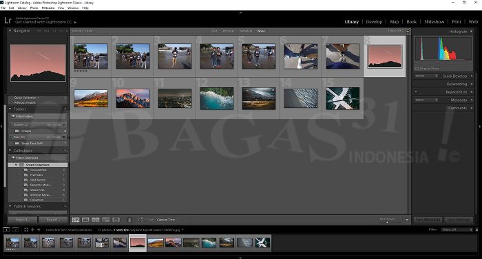Expand the Quick Develop panel

click(471, 76)
